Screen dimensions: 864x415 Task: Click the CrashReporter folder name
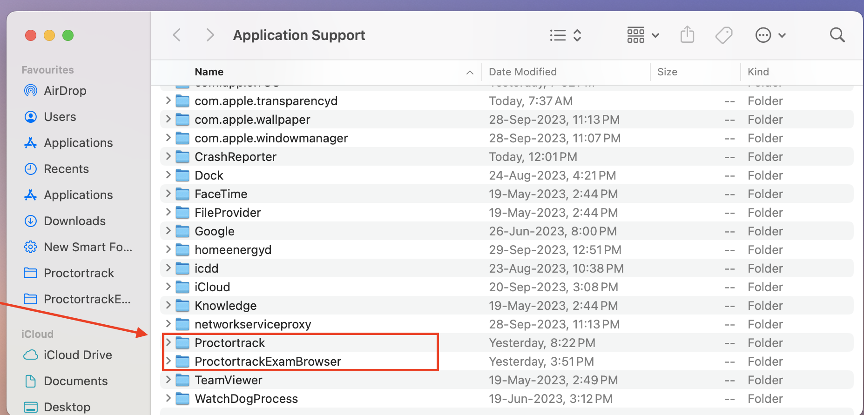tap(236, 157)
